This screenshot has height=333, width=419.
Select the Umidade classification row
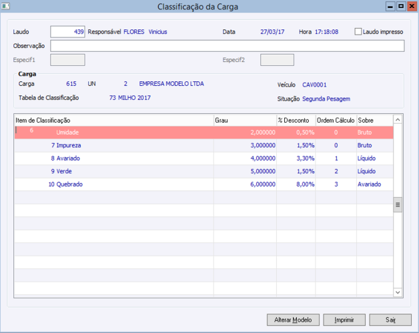point(203,133)
